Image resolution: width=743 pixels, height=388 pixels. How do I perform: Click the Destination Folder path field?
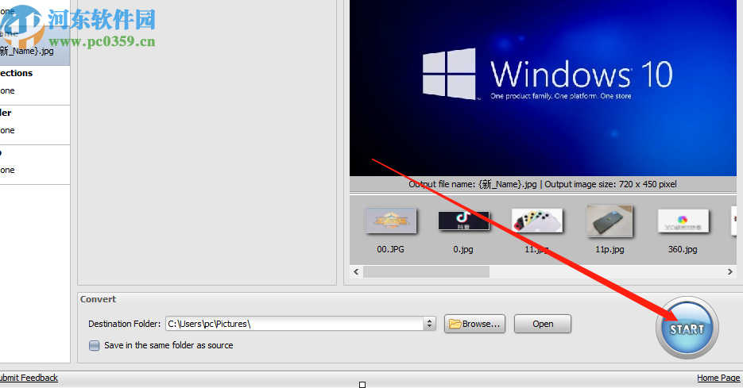(x=294, y=324)
